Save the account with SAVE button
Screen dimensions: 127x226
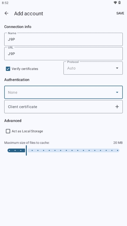tap(120, 13)
